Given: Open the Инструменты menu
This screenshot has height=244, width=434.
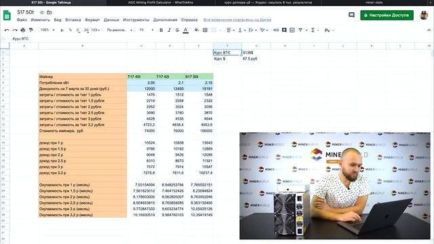Looking at the screenshot, I should pyautogui.click(x=136, y=20).
